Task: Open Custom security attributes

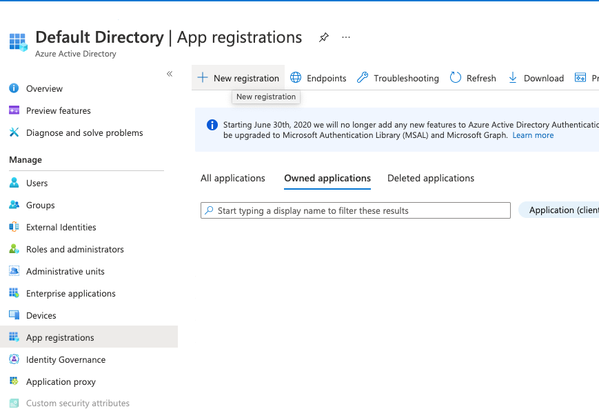Action: point(78,403)
